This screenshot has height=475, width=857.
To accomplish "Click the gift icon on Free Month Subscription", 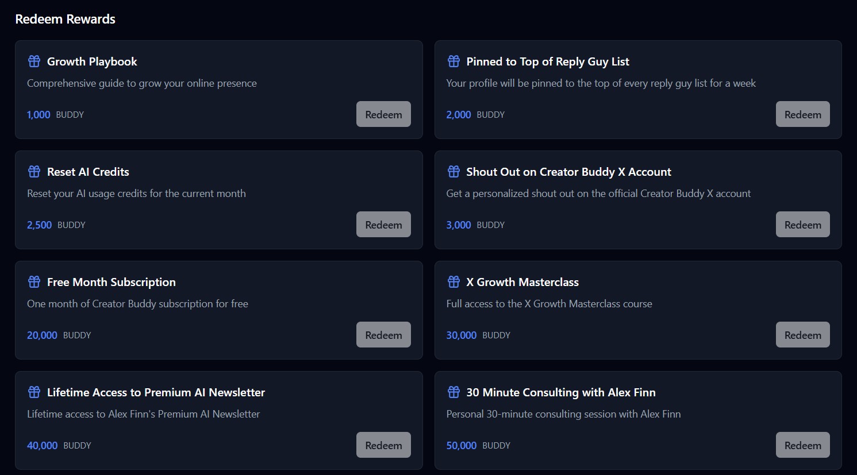I will [33, 281].
